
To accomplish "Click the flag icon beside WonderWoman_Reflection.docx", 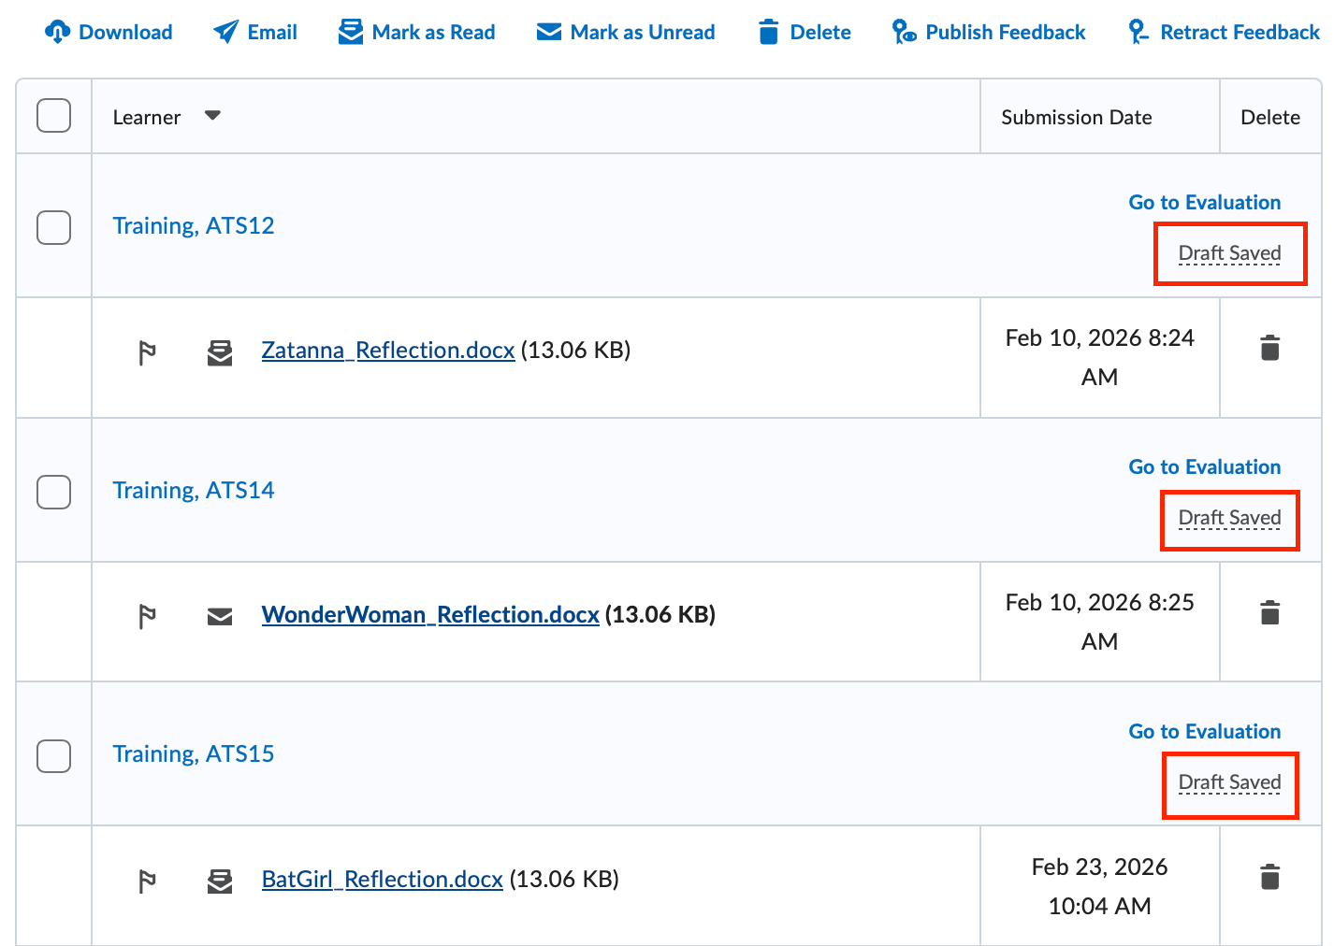I will 147,617.
